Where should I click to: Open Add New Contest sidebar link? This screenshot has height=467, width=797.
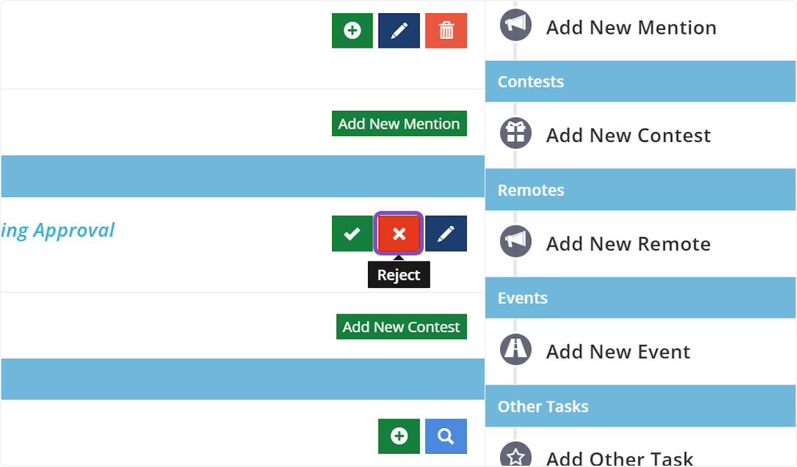click(628, 136)
